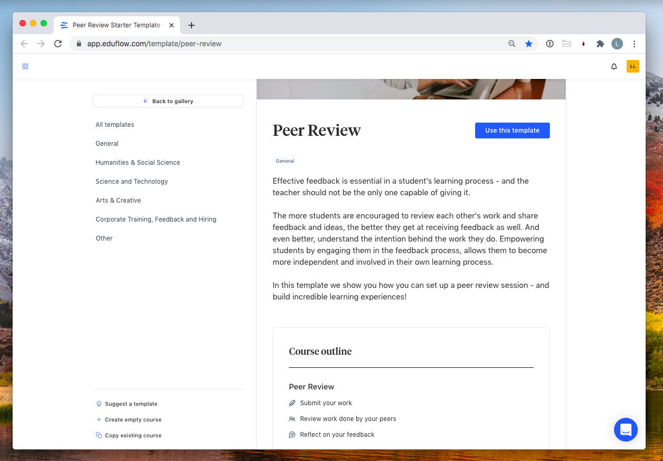Click the pen icon beside Submit your work
The height and width of the screenshot is (461, 663).
click(x=293, y=403)
